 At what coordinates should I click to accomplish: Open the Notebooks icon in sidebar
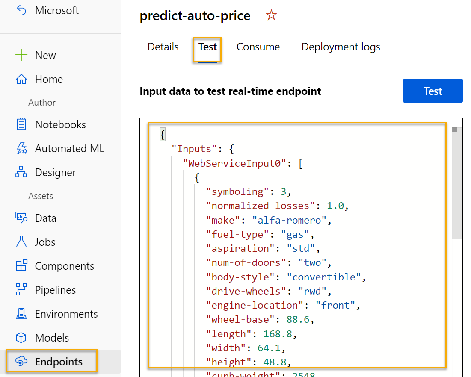click(x=21, y=124)
